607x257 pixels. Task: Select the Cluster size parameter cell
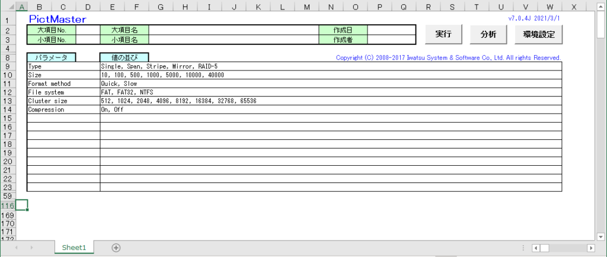point(63,101)
